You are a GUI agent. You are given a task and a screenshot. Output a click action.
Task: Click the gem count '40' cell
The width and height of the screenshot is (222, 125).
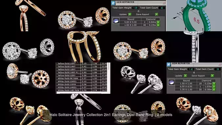(144, 25)
